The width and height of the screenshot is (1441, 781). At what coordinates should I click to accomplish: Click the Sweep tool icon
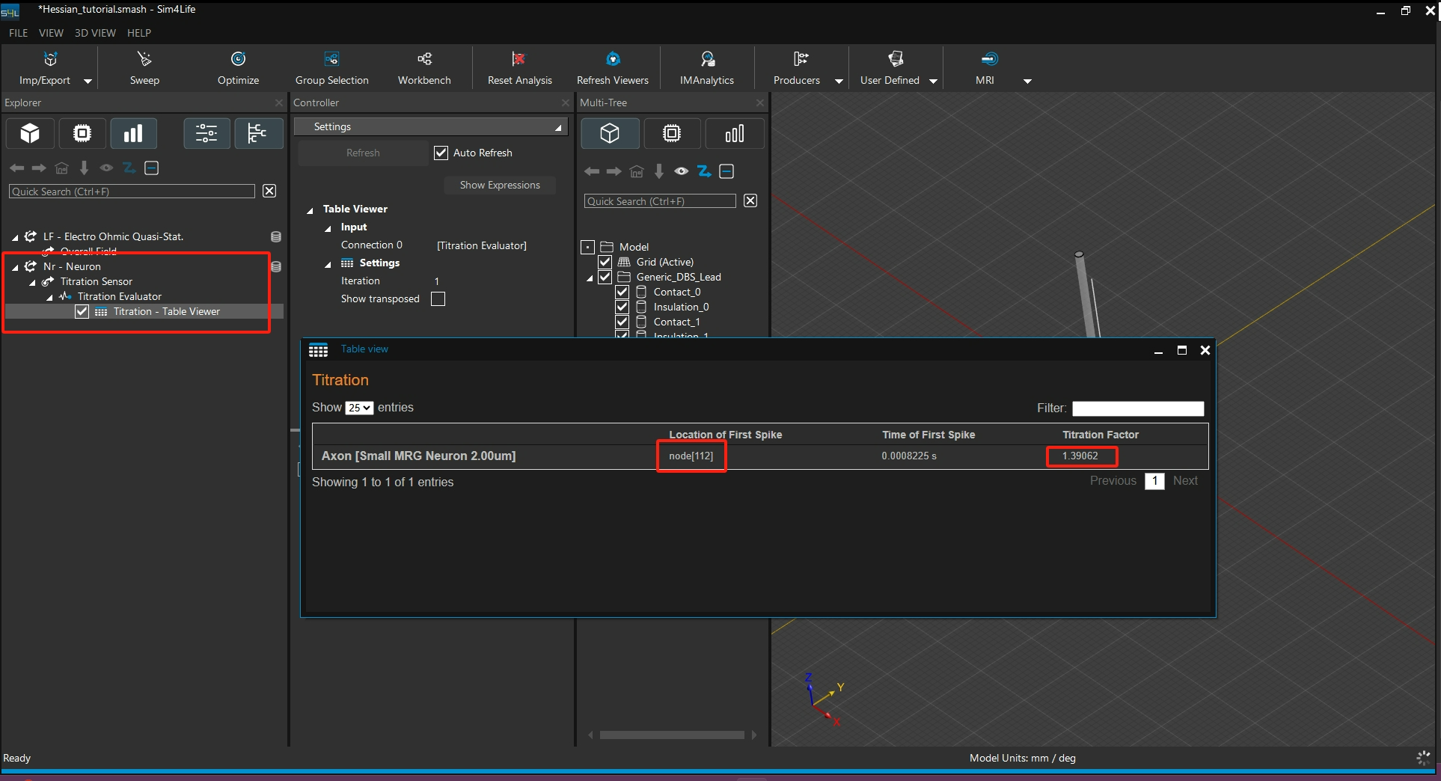144,60
